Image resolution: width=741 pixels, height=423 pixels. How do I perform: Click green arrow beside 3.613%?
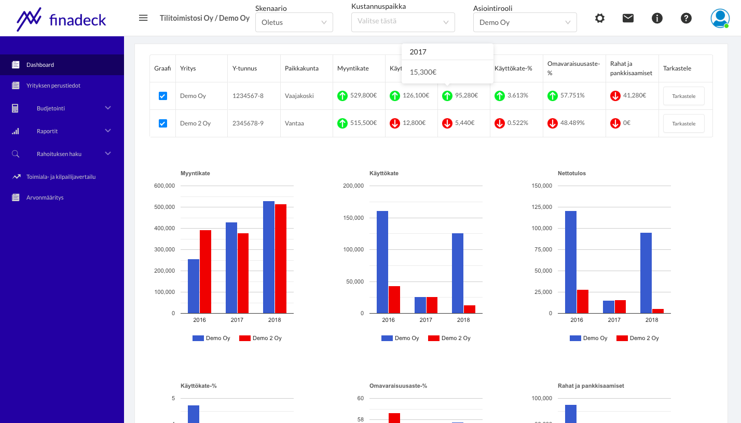point(500,96)
